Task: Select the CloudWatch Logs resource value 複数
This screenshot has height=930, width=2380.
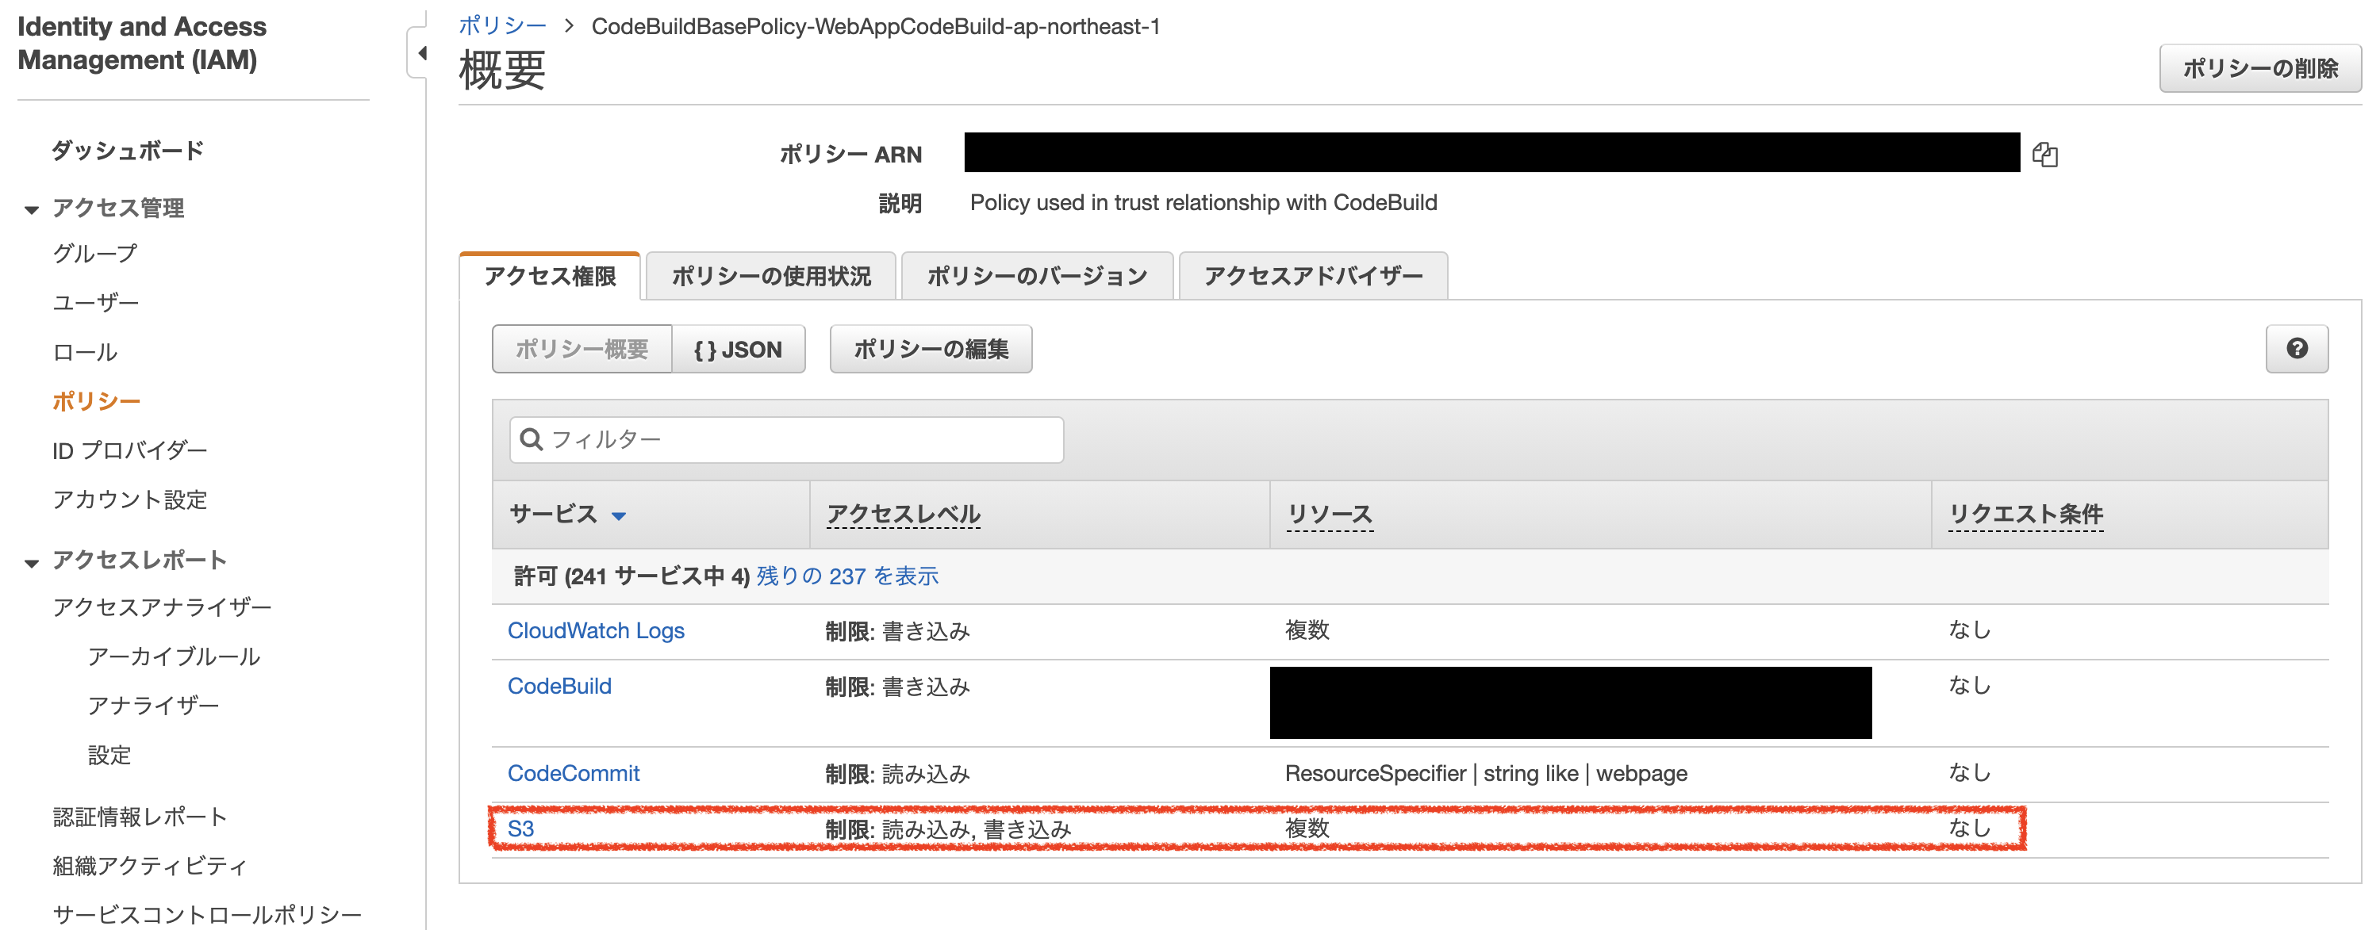Action: pos(1307,631)
